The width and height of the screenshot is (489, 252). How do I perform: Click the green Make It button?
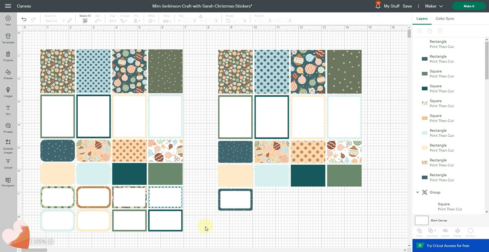coord(469,6)
